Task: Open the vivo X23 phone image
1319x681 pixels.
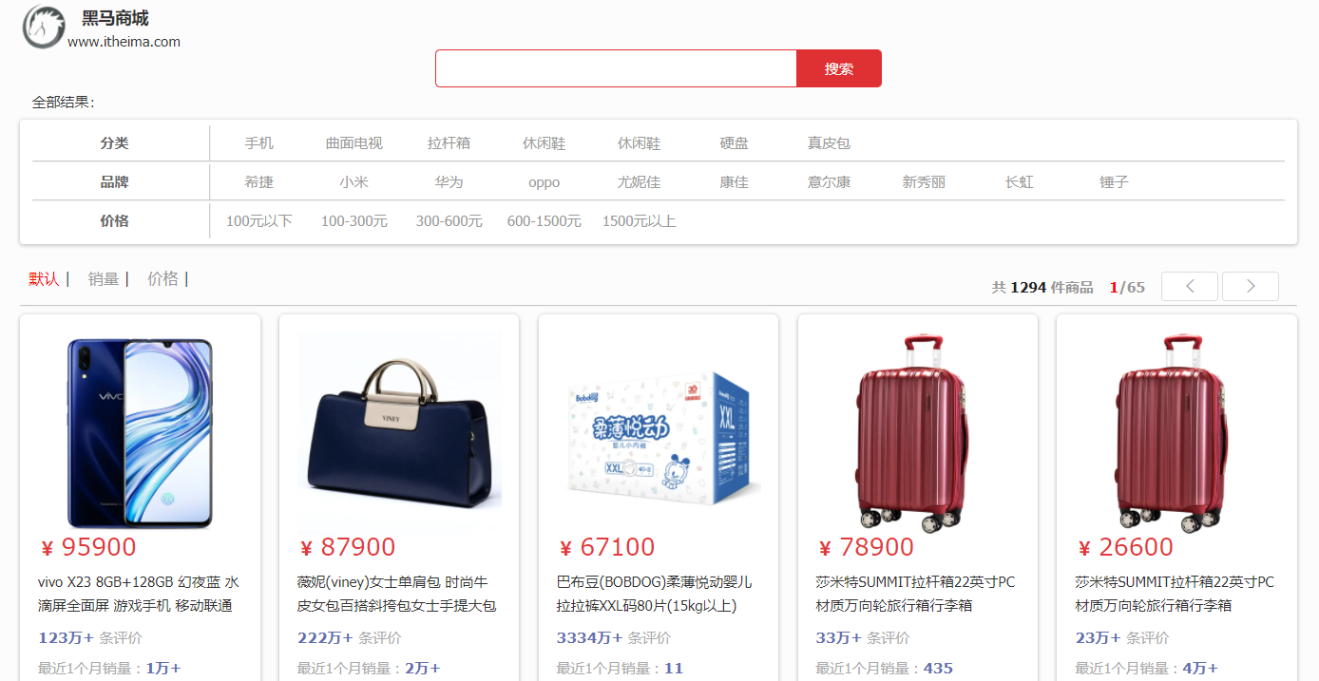Action: point(140,432)
